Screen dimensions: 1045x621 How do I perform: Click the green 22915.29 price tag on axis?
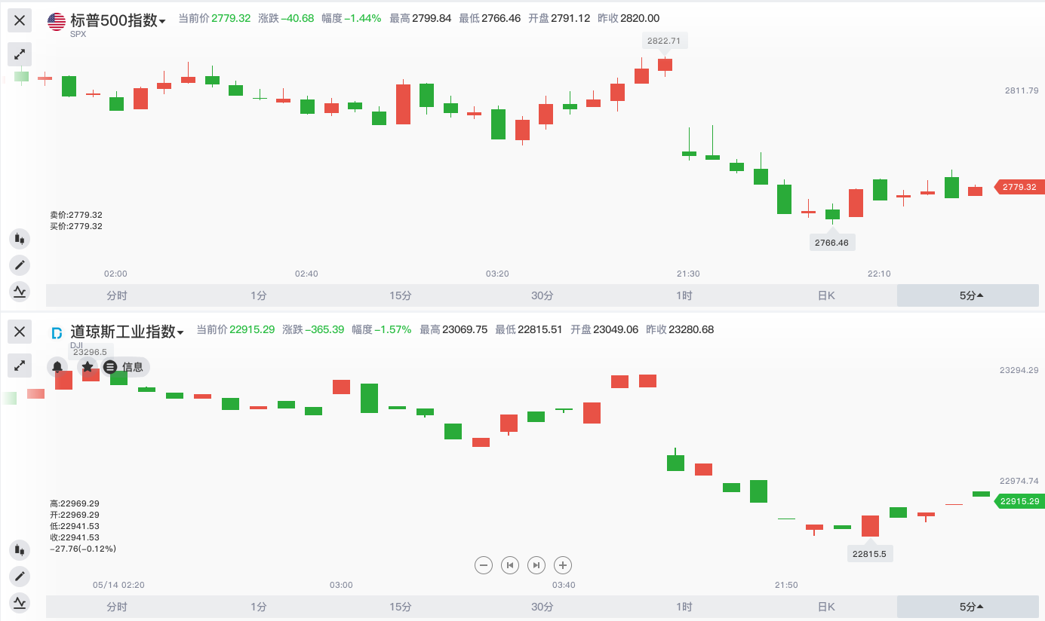coord(1019,501)
